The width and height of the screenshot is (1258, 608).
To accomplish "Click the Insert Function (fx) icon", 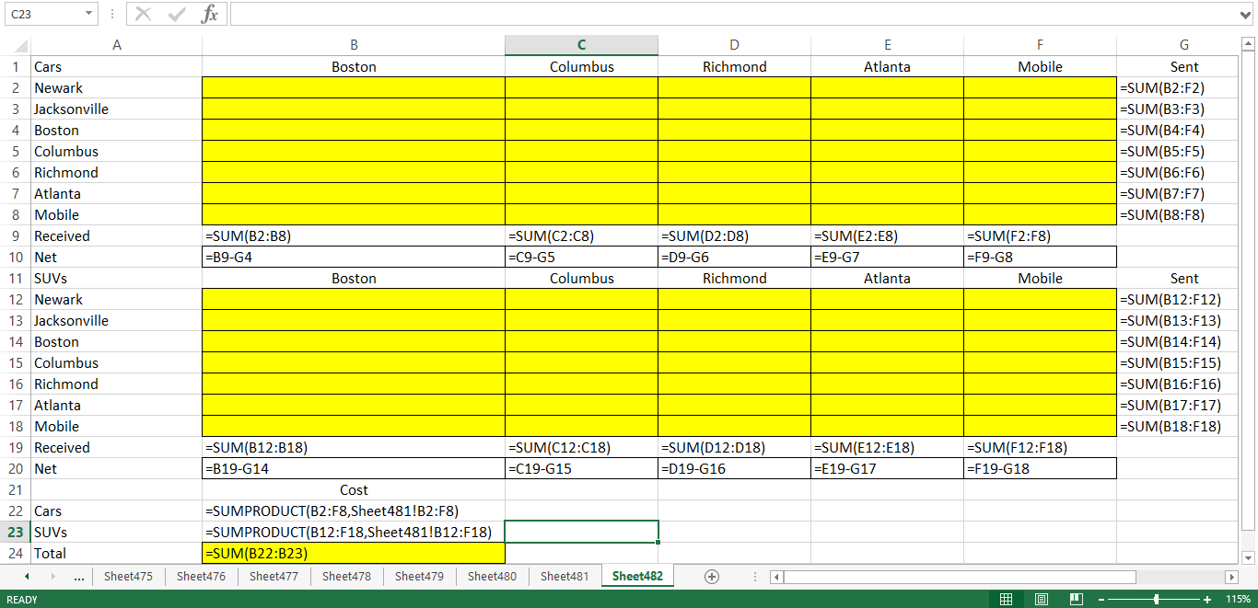I will [x=210, y=14].
